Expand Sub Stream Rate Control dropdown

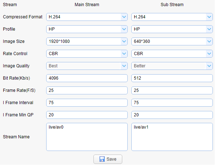point(172,54)
